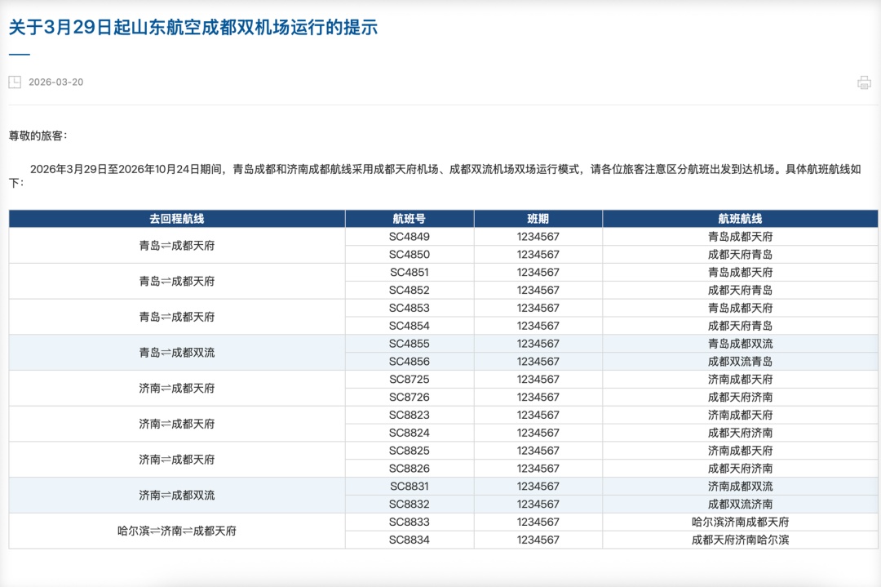Click the 哈尔滨⇌济南⇌成都天府 route cell

click(x=175, y=531)
